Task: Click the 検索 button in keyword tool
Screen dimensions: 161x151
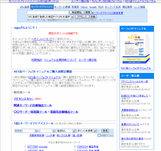Action: 105,131
